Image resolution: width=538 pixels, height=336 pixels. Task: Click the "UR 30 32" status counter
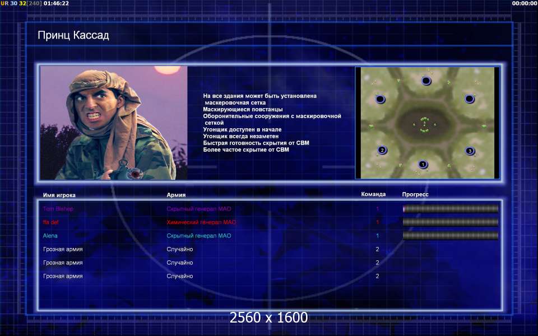pyautogui.click(x=13, y=3)
